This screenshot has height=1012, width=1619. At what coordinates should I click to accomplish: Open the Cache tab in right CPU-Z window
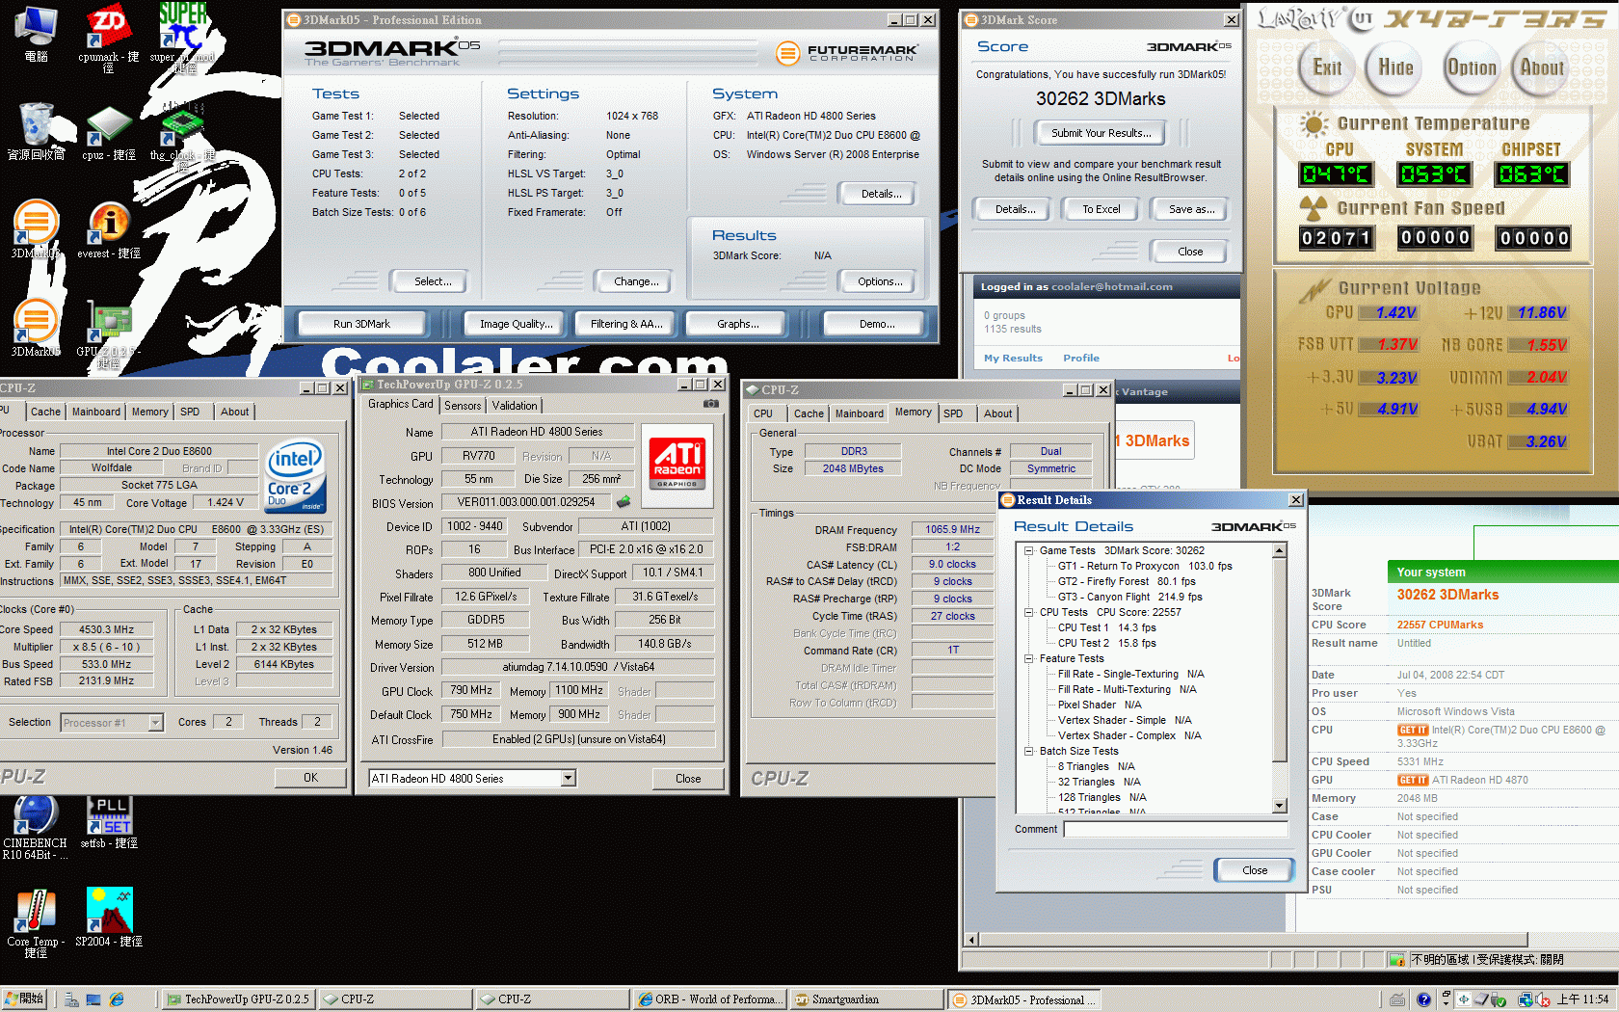(809, 413)
